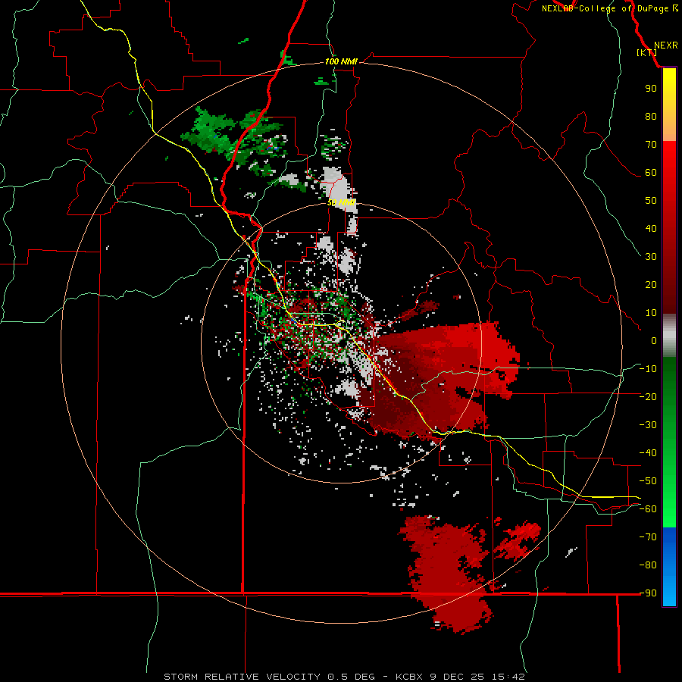Screen dimensions: 682x682
Task: Click the blue band at the color bar bottom
Action: (669, 567)
